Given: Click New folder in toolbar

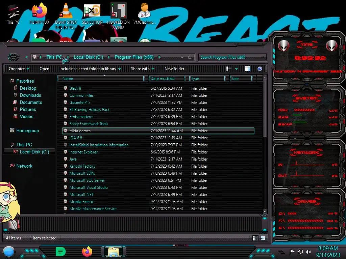Looking at the screenshot, I should 174,69.
